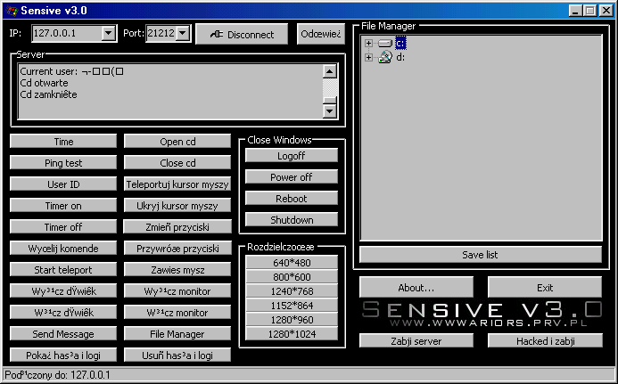Choose the 800*600 resolution option
This screenshot has width=618, height=384.
tap(289, 276)
